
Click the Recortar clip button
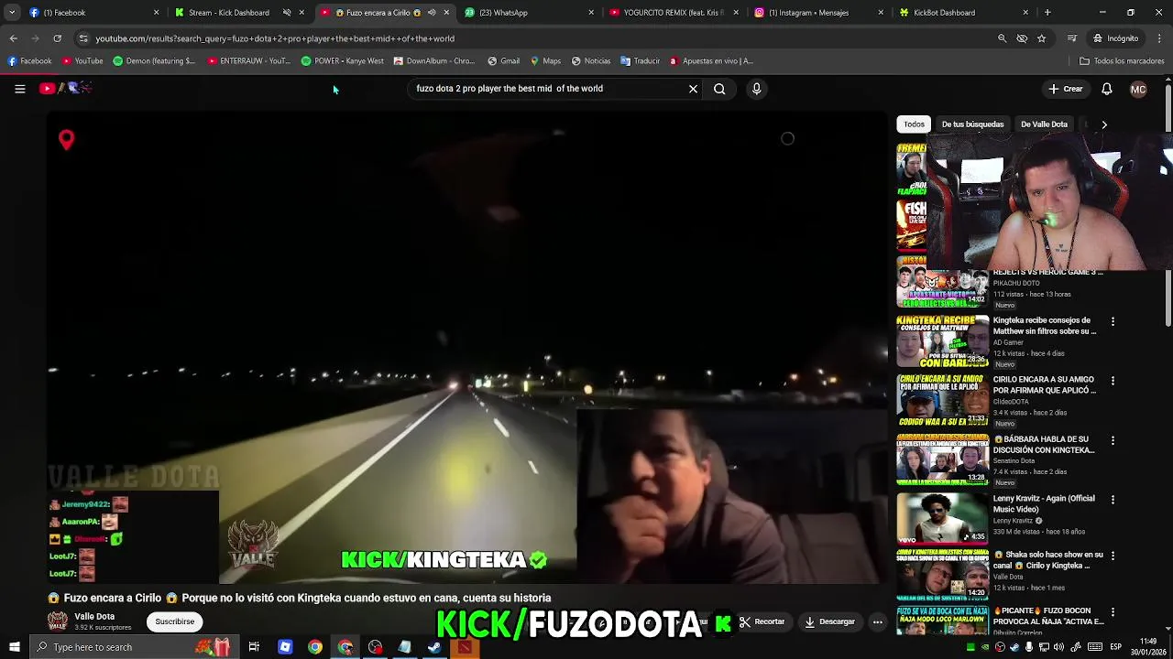tap(762, 621)
